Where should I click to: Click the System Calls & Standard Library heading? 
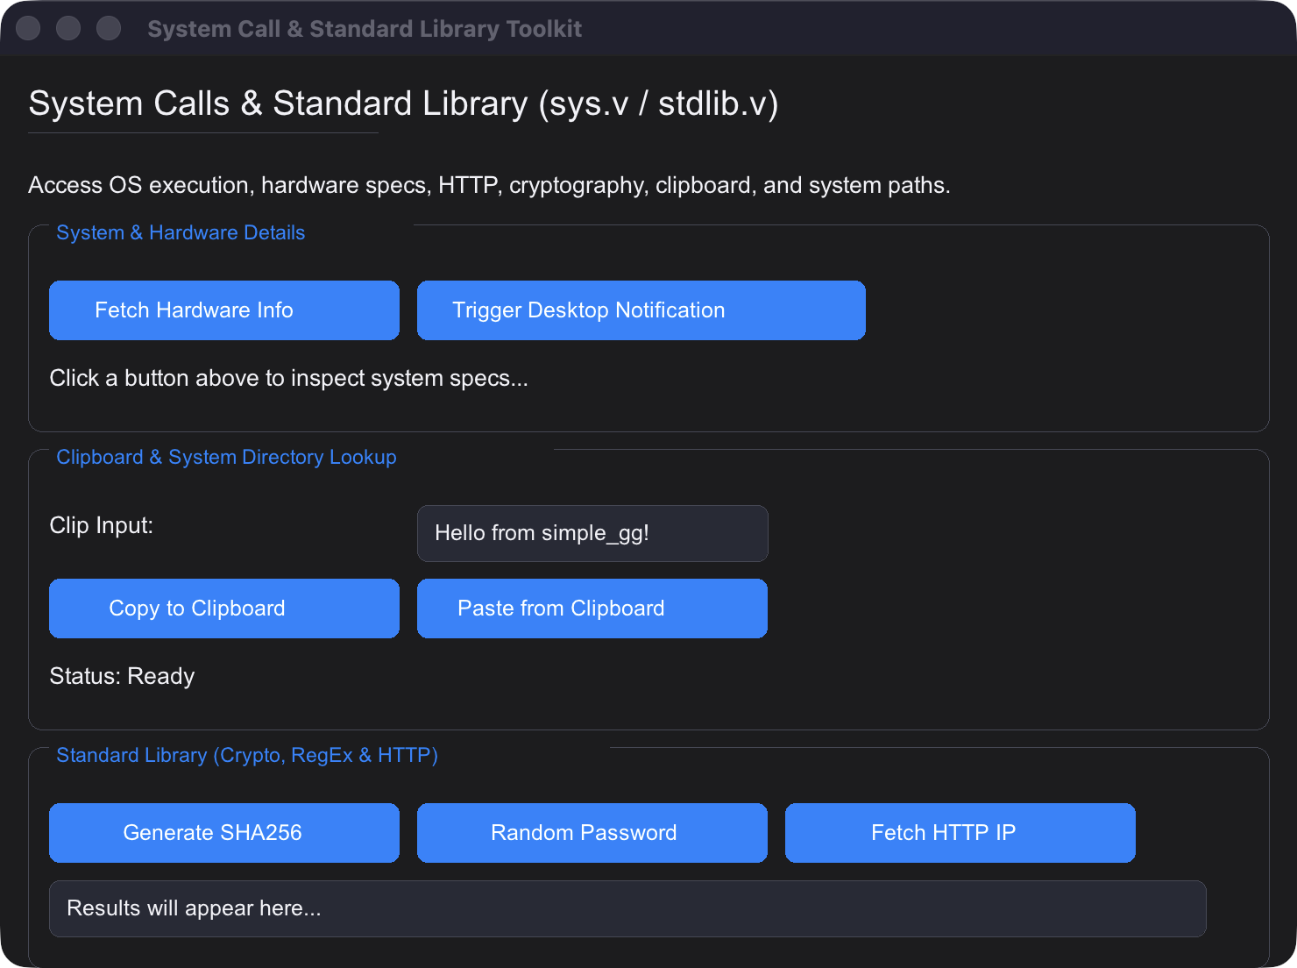pos(403,103)
